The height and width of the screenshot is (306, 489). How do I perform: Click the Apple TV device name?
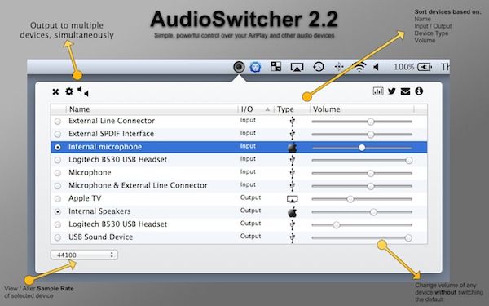85,198
